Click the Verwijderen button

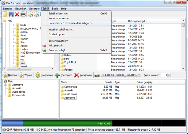click(83, 75)
